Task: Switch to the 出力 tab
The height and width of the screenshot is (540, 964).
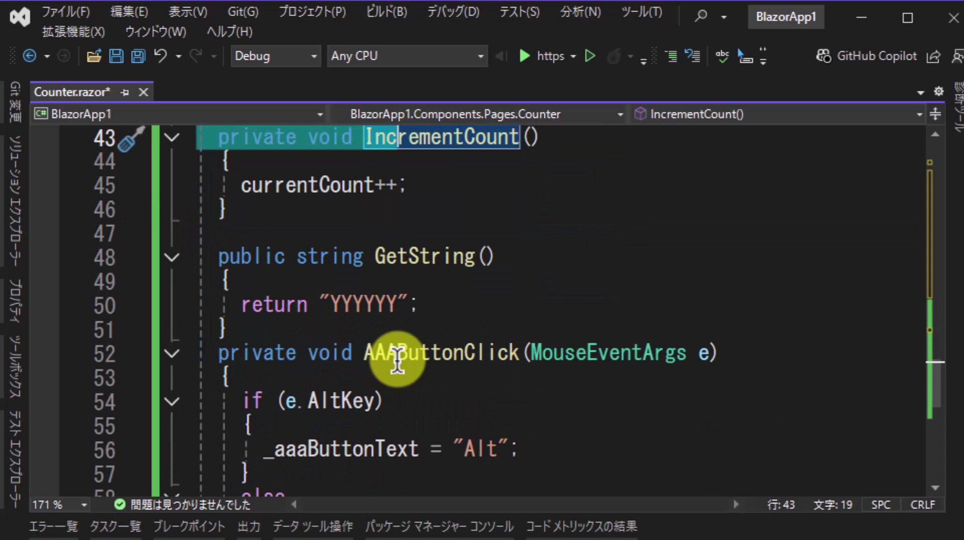Action: [x=249, y=526]
